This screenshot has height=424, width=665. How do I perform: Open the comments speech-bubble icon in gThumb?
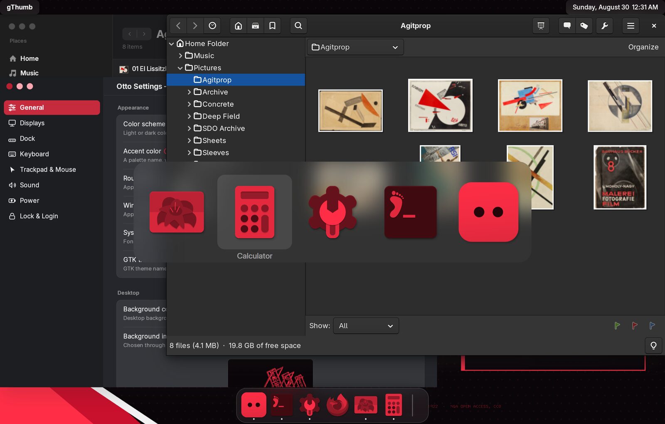coord(567,26)
